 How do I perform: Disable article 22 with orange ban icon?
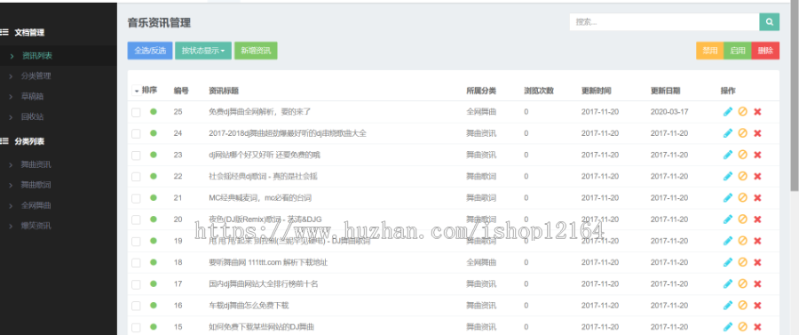click(742, 176)
